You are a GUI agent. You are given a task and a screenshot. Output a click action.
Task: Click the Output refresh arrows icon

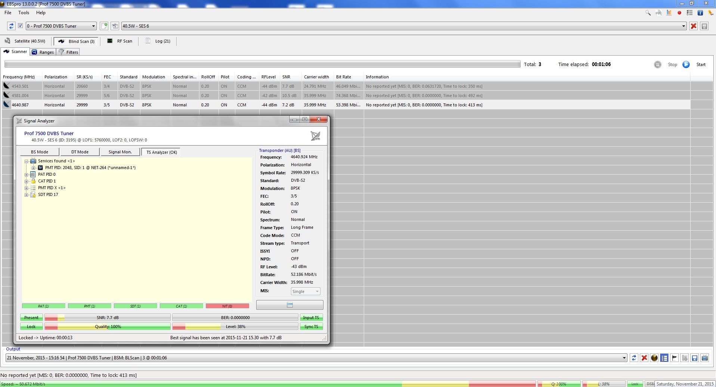coord(634,358)
